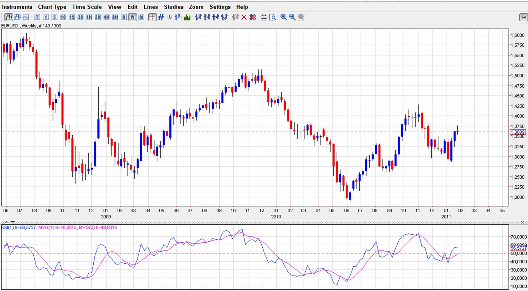Click the fourth blue line drawing tool
Screen dimensions: 528x291
point(224,17)
